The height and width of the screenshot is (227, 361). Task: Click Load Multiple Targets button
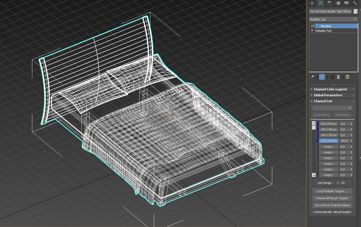[x=332, y=191]
